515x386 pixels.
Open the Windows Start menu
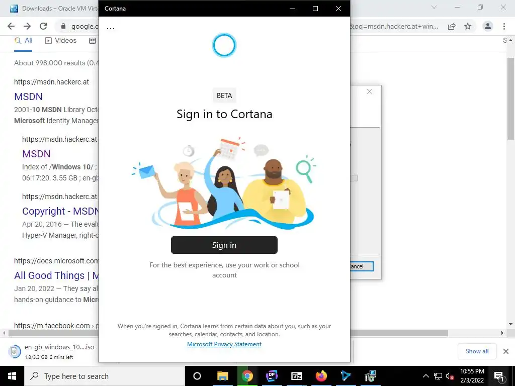pos(12,376)
